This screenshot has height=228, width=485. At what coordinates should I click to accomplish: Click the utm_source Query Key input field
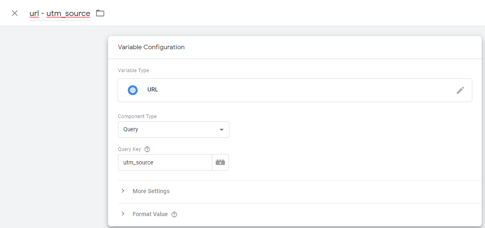(165, 162)
